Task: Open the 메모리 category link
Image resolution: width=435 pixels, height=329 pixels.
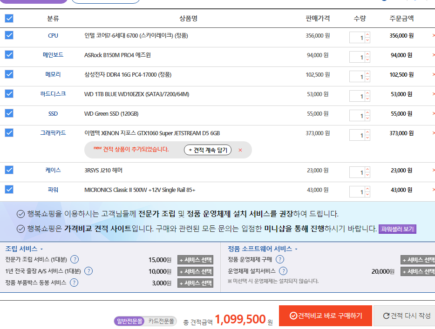Action: [x=53, y=74]
